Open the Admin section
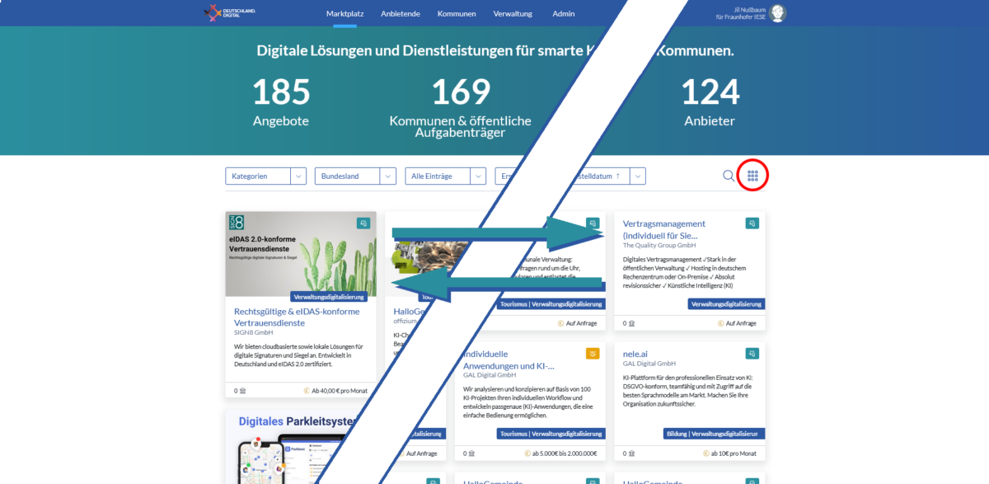989x484 pixels. [563, 13]
